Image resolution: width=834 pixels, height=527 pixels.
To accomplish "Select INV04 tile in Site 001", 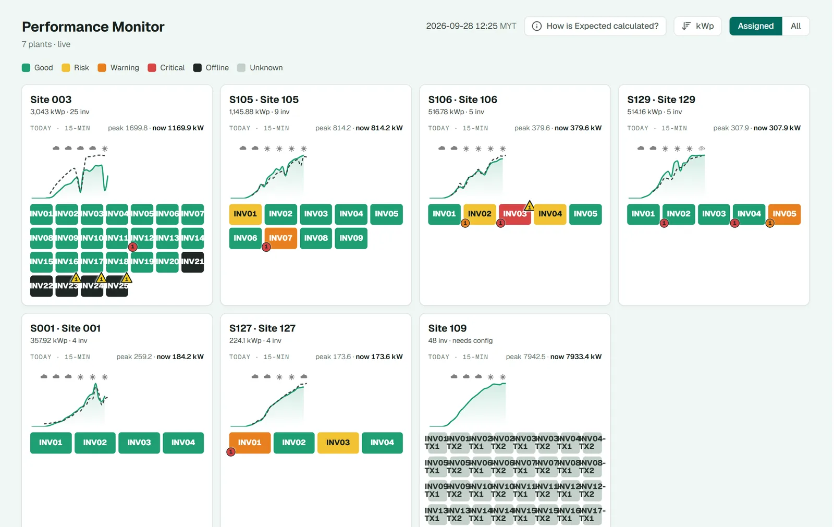I will pos(183,443).
